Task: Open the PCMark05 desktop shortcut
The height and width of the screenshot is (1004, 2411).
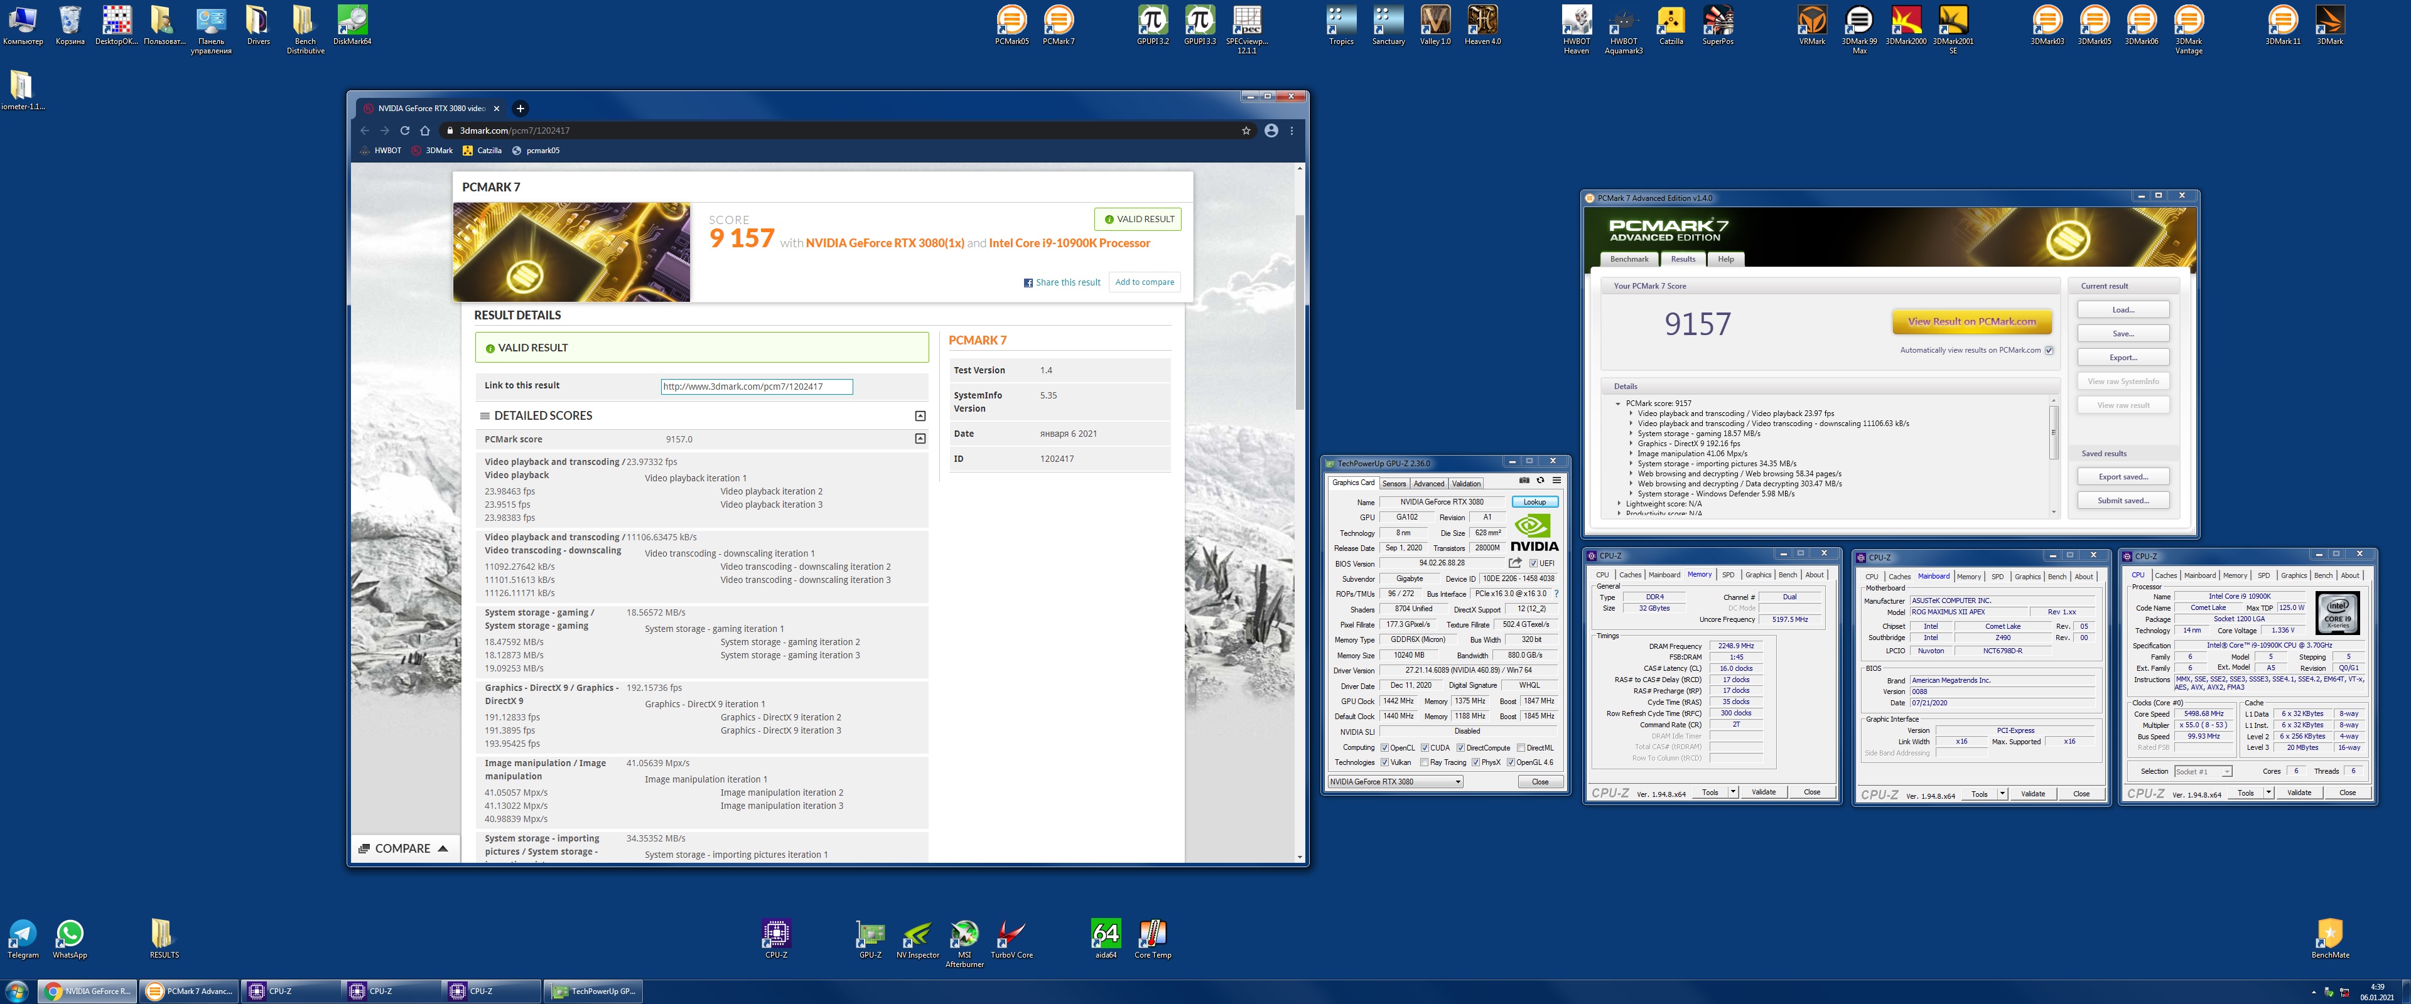Action: tap(1011, 25)
